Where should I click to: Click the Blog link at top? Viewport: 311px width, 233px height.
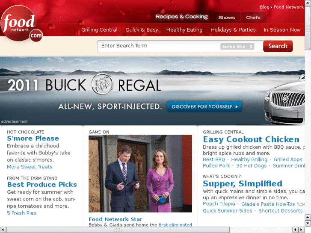pyautogui.click(x=264, y=7)
